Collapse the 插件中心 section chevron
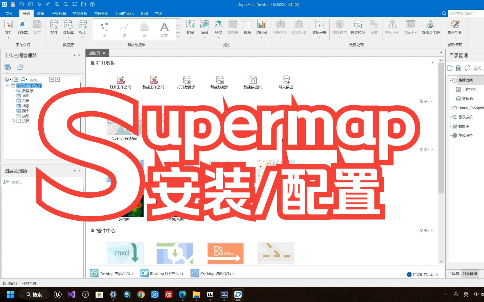 432,230
